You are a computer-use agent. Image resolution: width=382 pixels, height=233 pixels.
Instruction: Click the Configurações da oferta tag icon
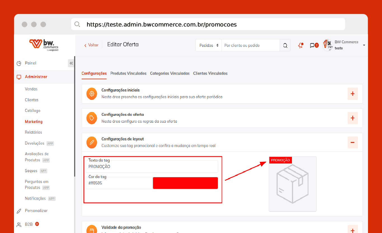pyautogui.click(x=92, y=118)
